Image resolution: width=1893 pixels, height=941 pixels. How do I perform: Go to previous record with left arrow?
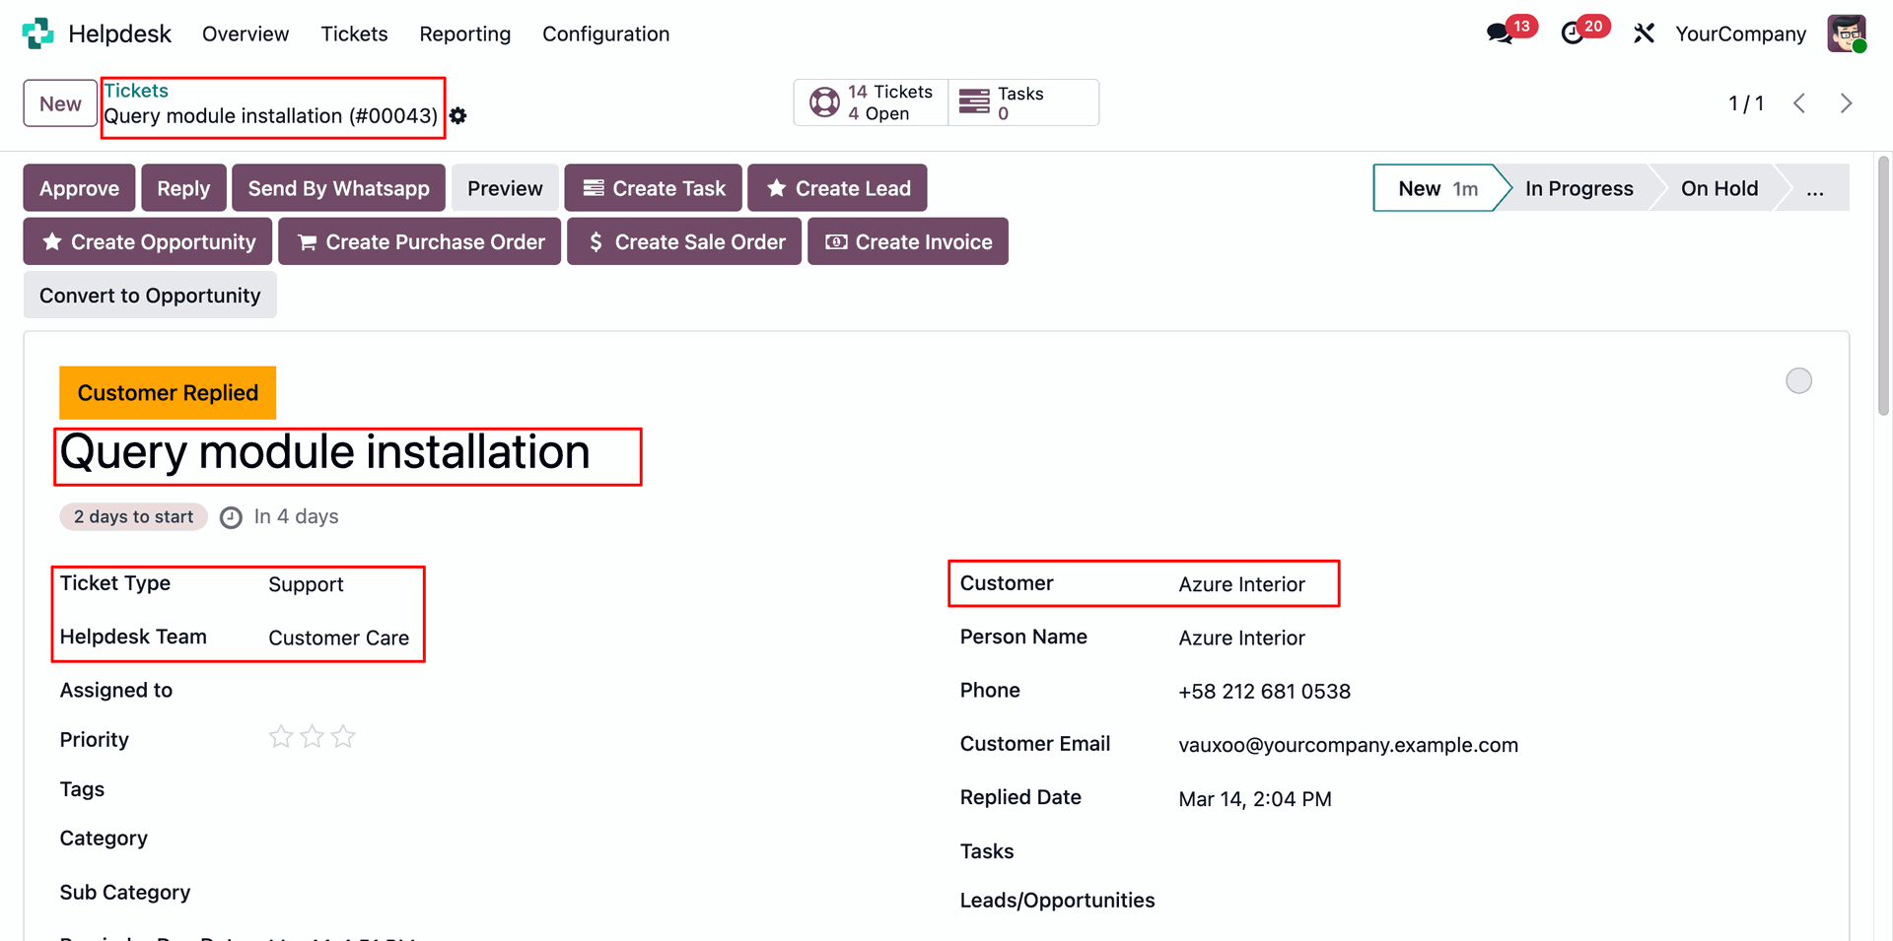coord(1799,103)
